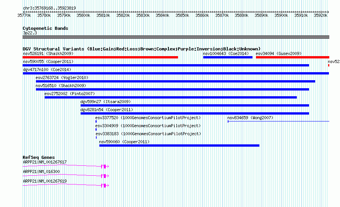Select the esv2752002 (Pinto2007) variant bar
Viewport: 340px width, 207px height.
171,97
